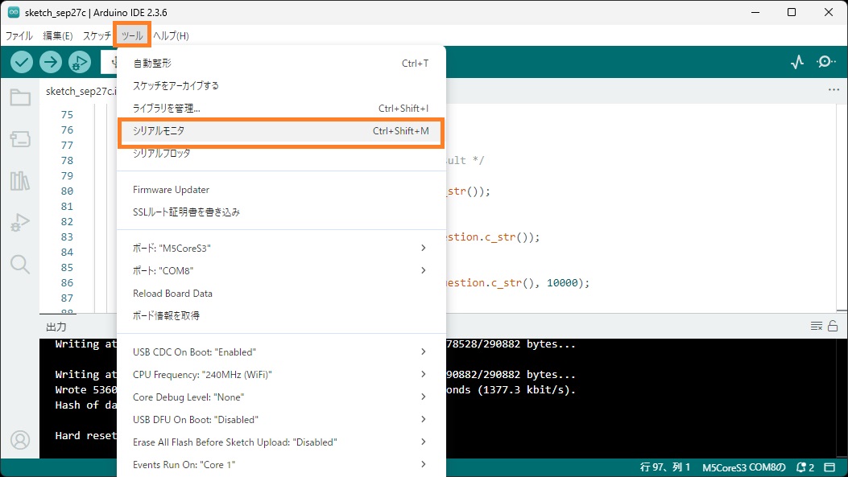The height and width of the screenshot is (477, 848).
Task: Open the Serial Plotter waveform icon
Action: (797, 62)
